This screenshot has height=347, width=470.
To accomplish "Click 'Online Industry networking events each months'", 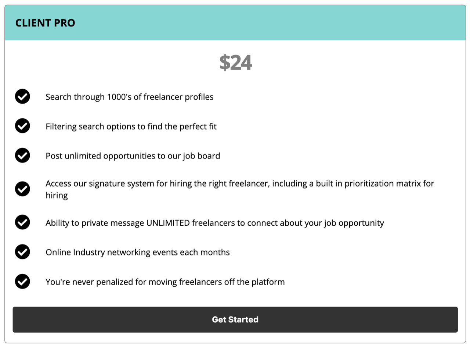I will (x=138, y=253).
